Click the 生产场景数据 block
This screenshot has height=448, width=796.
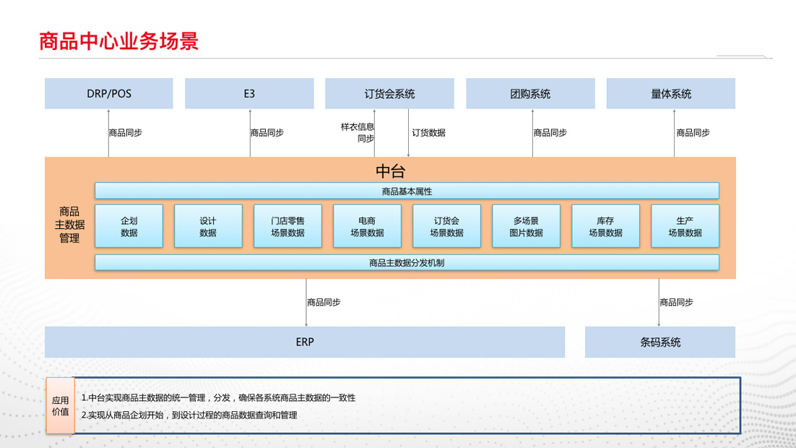point(685,226)
